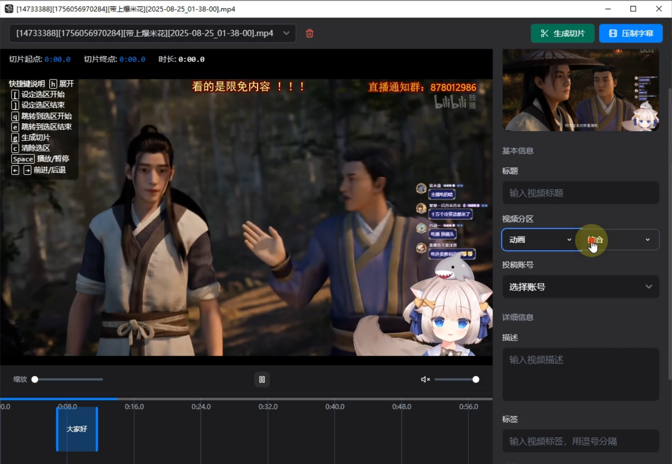Pause playback with the pause button
The image size is (672, 464).
(262, 379)
